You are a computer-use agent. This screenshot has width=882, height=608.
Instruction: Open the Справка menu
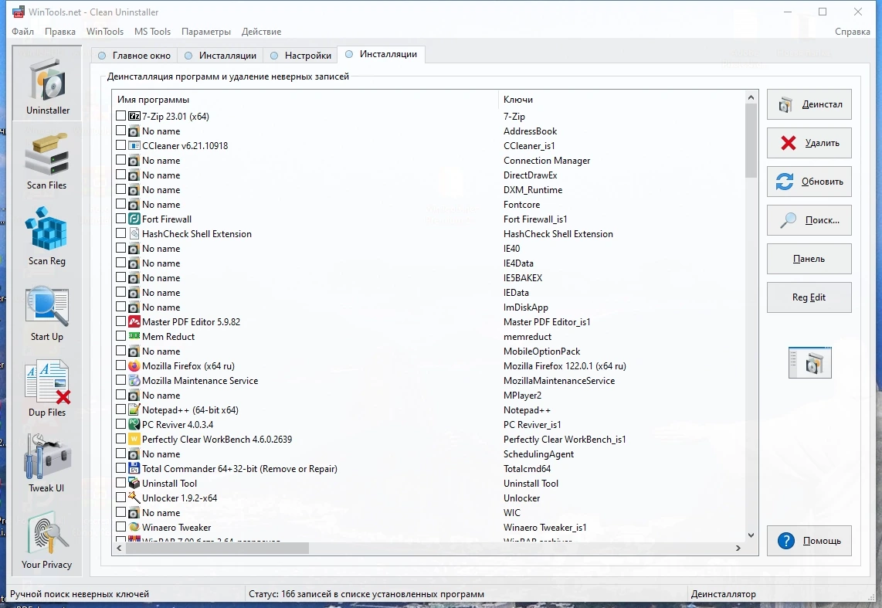tap(852, 32)
